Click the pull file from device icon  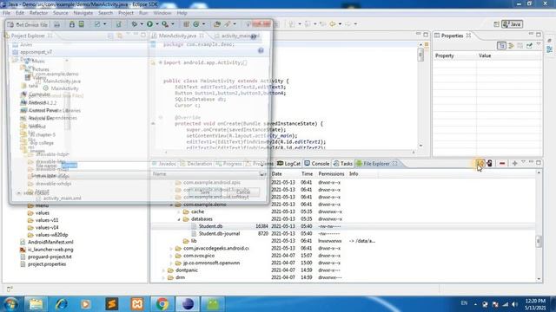[x=480, y=164]
